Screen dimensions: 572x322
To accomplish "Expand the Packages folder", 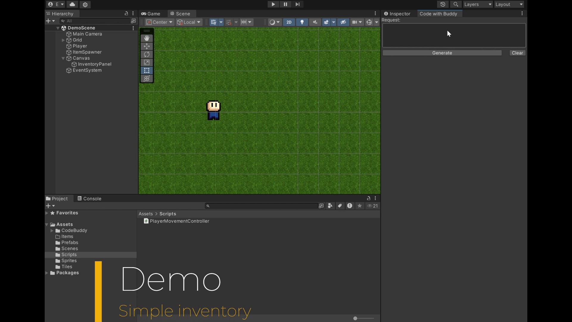I will pos(47,273).
